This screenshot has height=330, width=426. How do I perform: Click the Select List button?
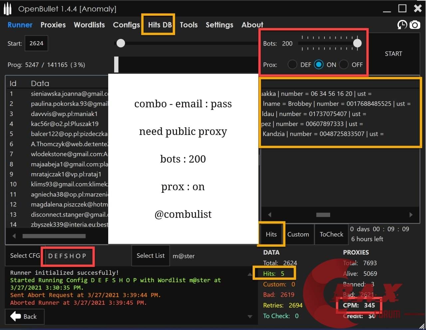(150, 256)
